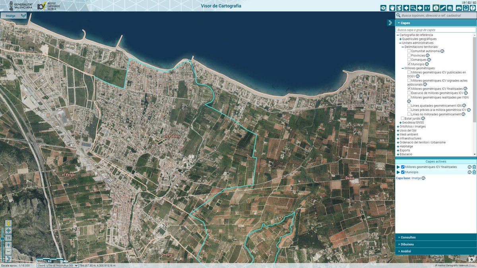Screen dimensions: 477x268
Task: Click the print icon
Action: point(459,8)
